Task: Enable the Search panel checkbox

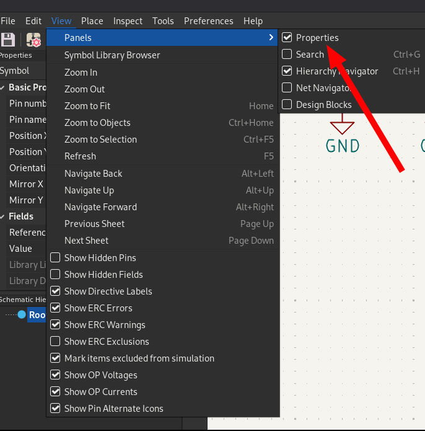Action: point(287,55)
